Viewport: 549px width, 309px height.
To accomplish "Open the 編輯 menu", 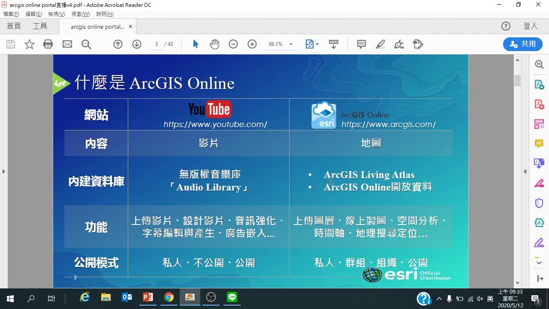I will [x=33, y=14].
